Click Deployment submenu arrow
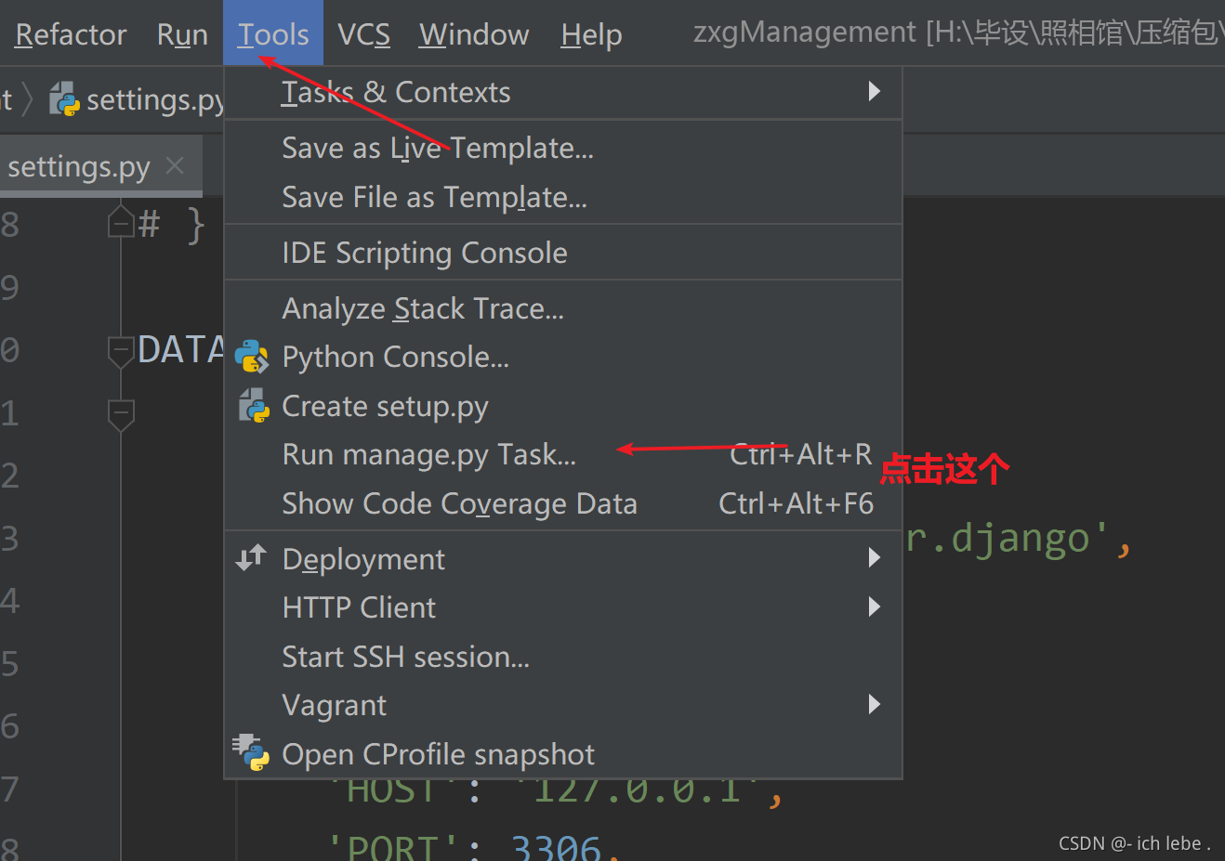Image resolution: width=1225 pixels, height=861 pixels. click(874, 557)
